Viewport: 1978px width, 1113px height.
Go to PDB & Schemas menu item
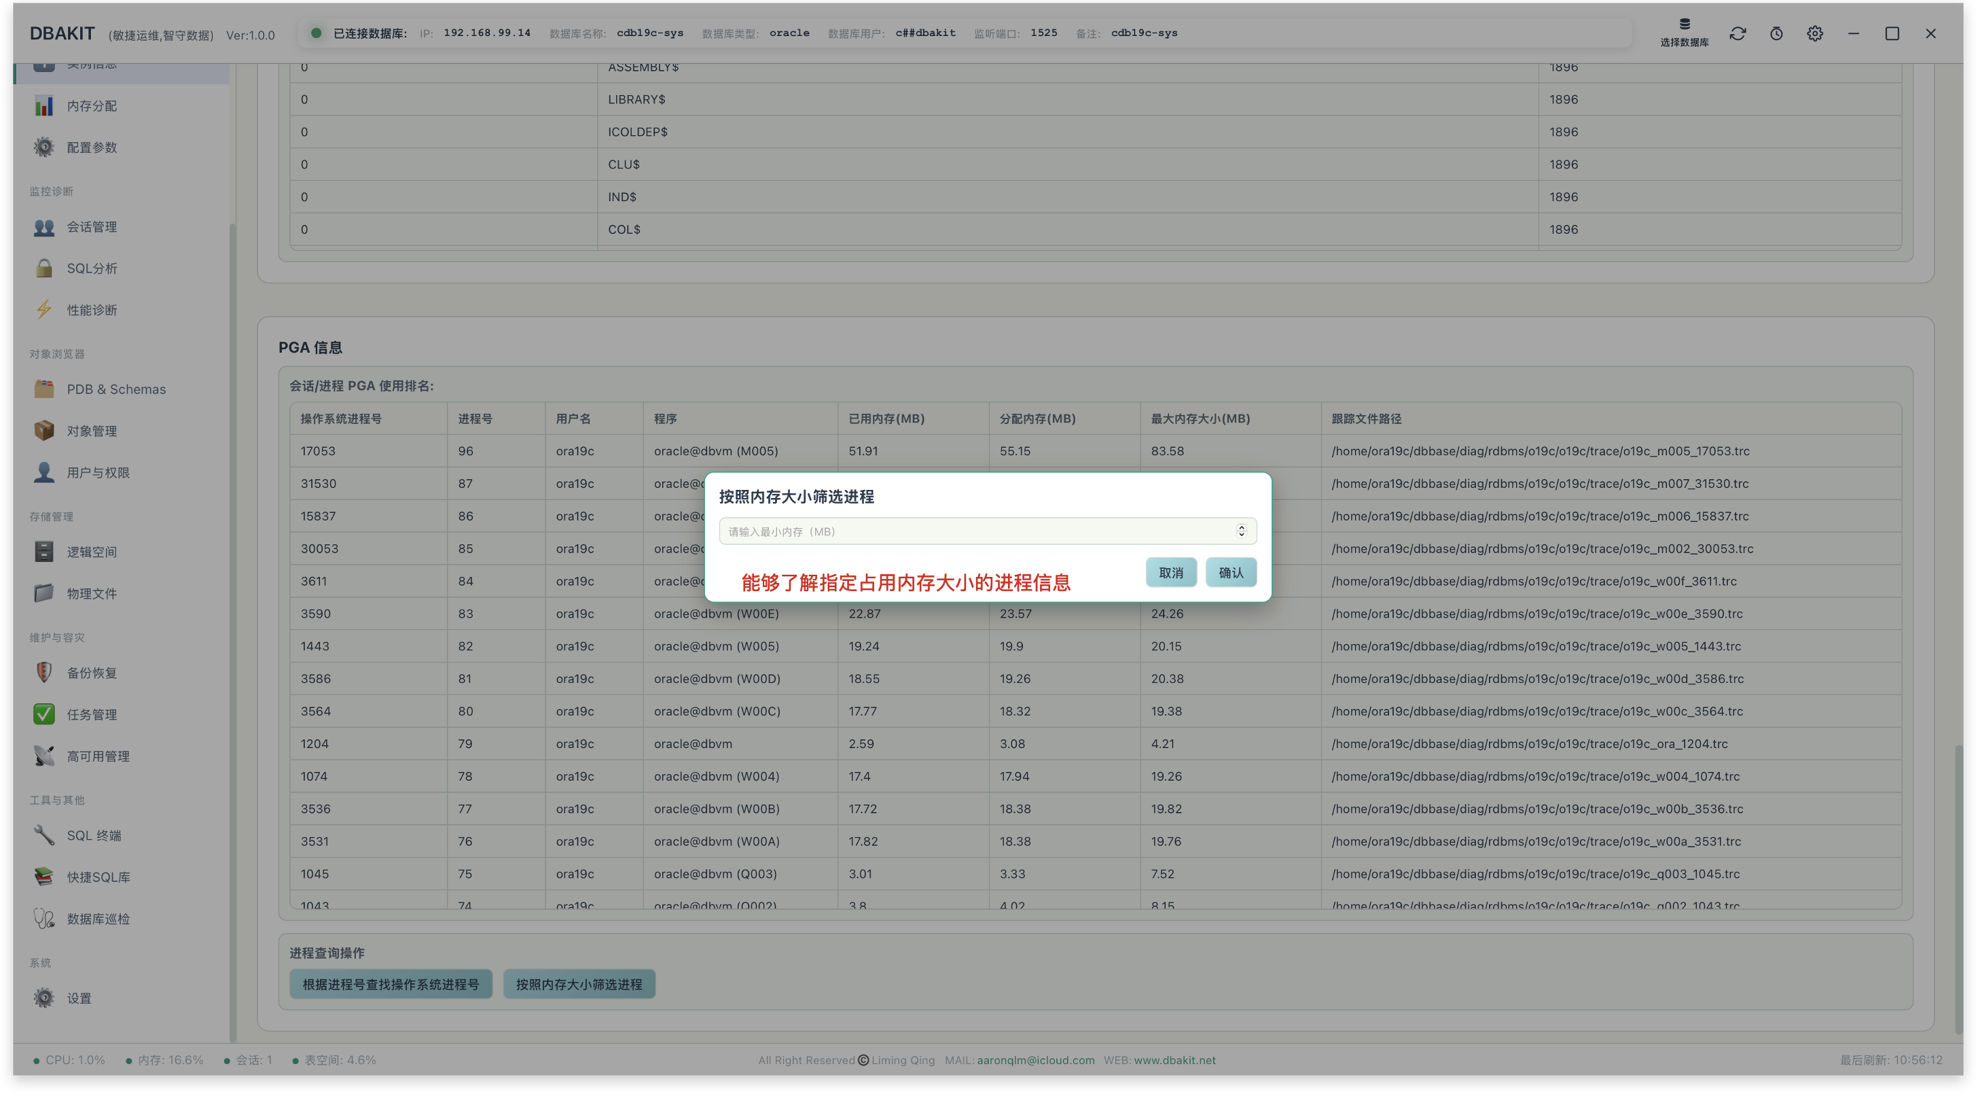point(100,389)
